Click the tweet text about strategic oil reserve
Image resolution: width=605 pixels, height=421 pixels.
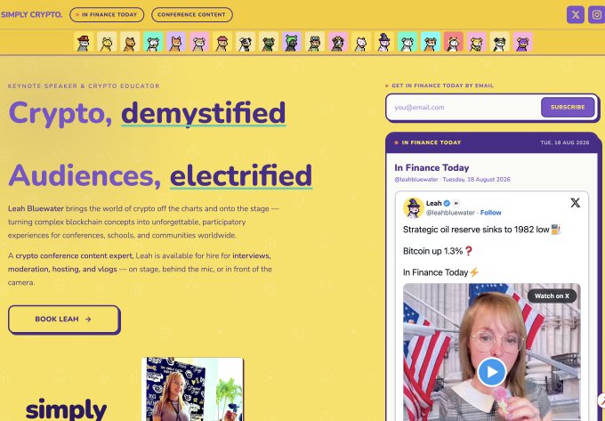tap(481, 230)
